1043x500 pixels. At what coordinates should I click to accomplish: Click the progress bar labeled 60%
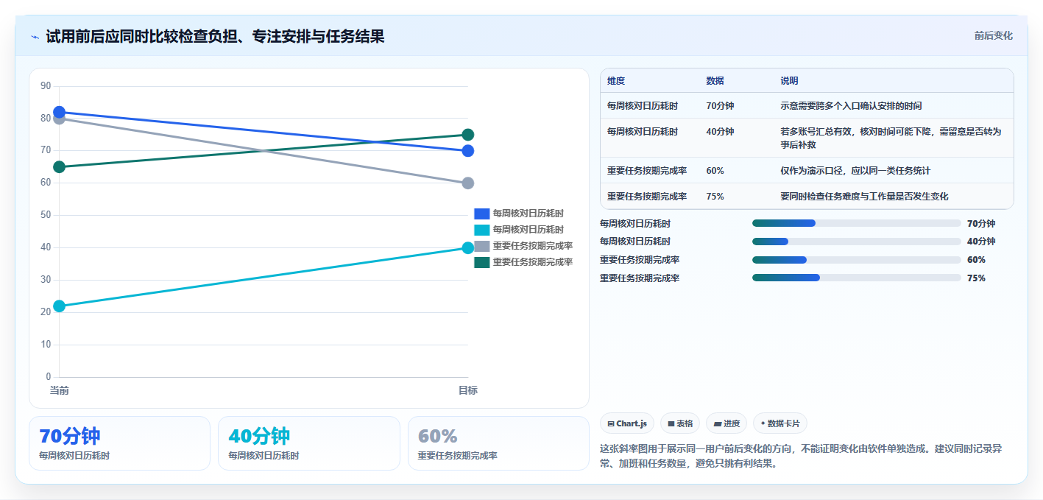tap(857, 260)
